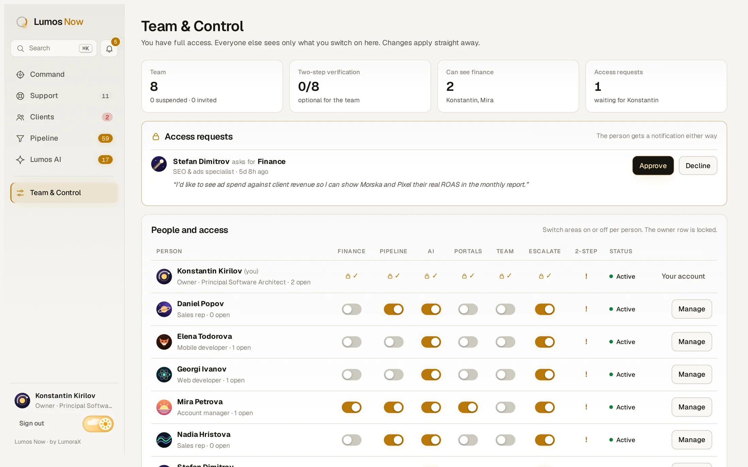748x467 pixels.
Task: Disable Finance access for Mira Petrova
Action: tap(352, 407)
